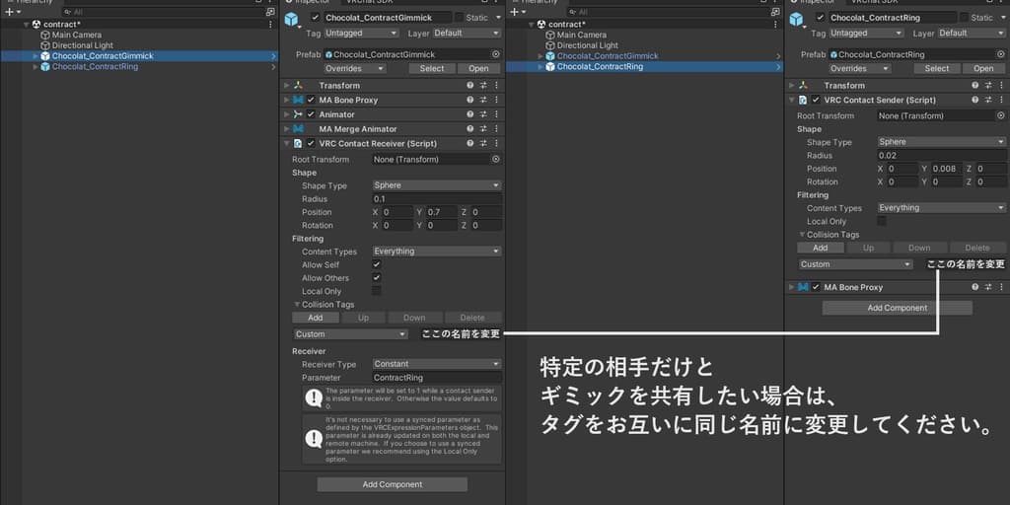
Task: Collapse contract scene in right Hierarchy
Action: [532, 25]
